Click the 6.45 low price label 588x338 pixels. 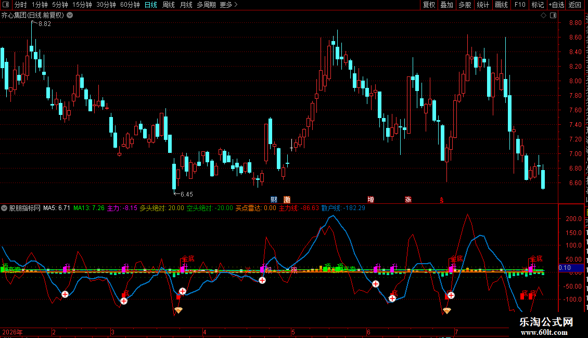click(x=187, y=194)
